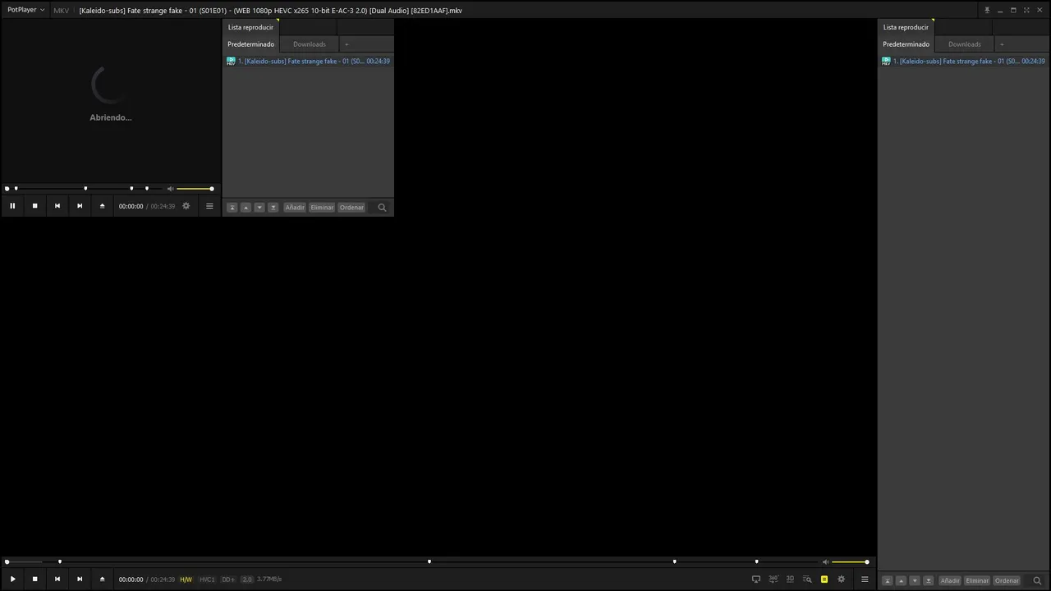Add new playlist tab with right panel's plus
Screen dimensions: 1051x591
click(1002, 44)
